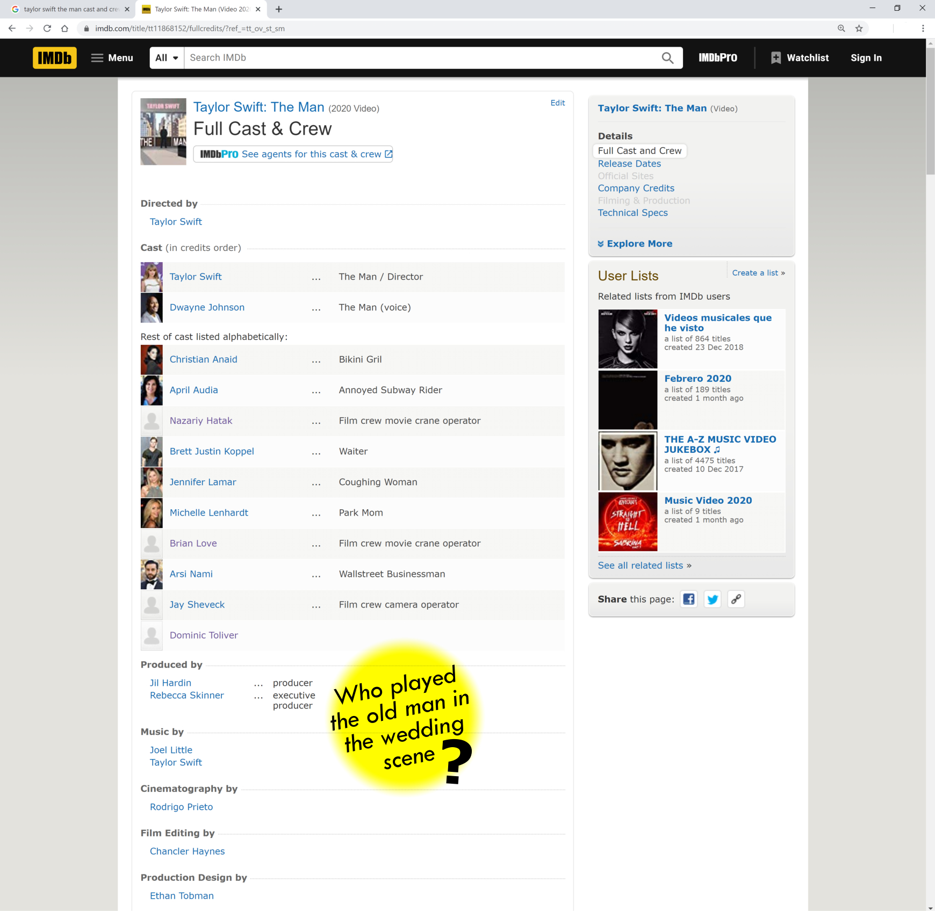935x911 pixels.
Task: Copy page link with chain icon
Action: tap(736, 599)
